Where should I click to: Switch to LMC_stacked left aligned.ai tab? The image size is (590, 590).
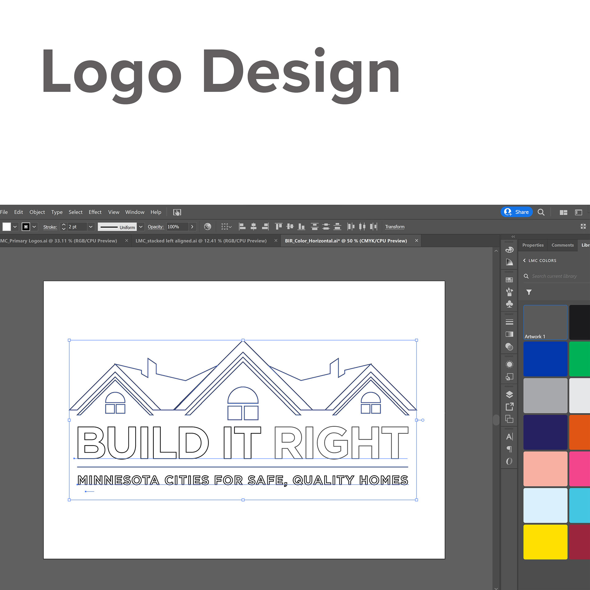click(x=201, y=241)
